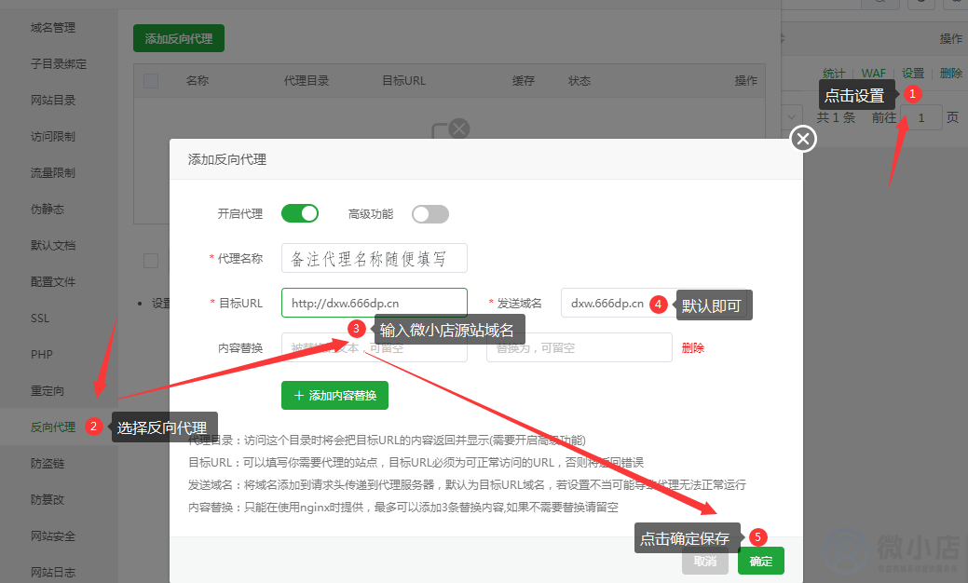Click the 确定 button to save

[760, 561]
